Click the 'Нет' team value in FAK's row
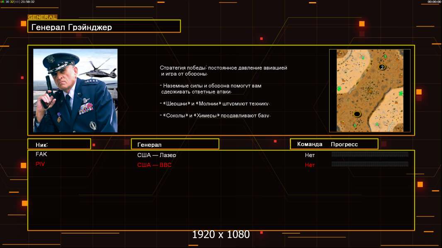The height and width of the screenshot is (248, 442). click(x=310, y=155)
